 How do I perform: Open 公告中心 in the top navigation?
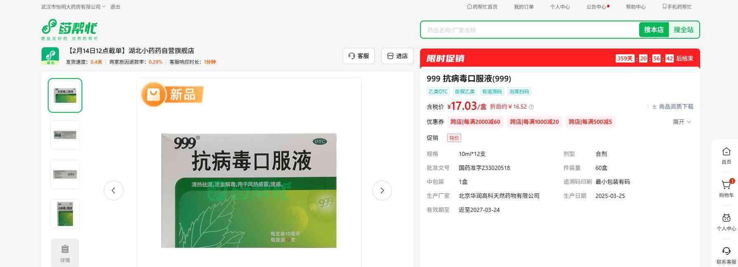pyautogui.click(x=597, y=7)
